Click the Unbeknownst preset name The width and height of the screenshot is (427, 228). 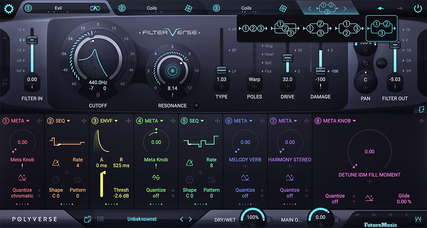point(142,219)
